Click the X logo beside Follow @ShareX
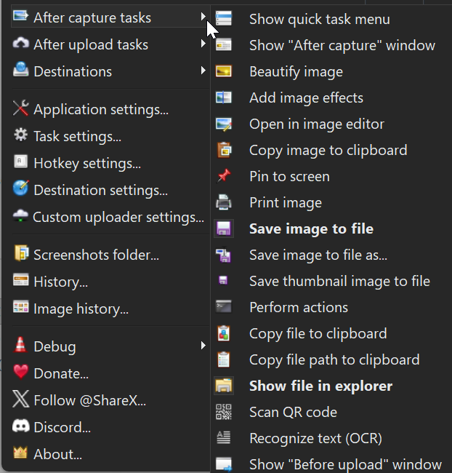 tap(21, 400)
